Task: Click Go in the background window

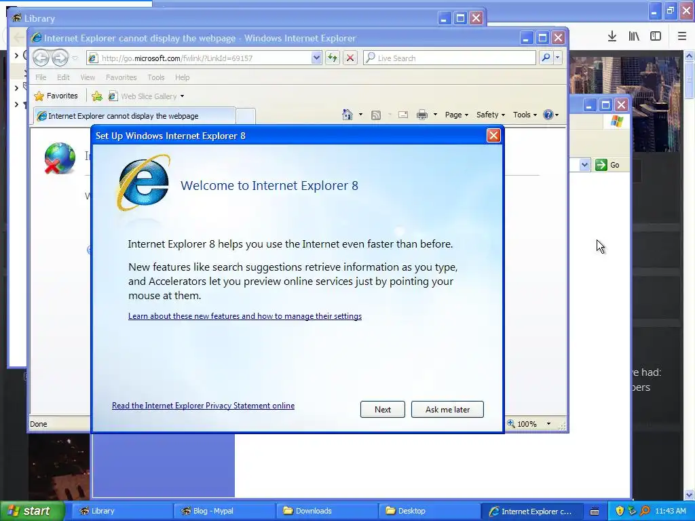Action: (607, 165)
